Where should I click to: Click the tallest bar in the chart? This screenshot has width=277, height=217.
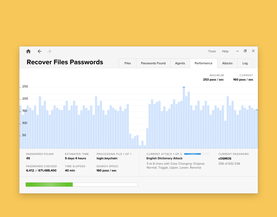click(x=184, y=117)
